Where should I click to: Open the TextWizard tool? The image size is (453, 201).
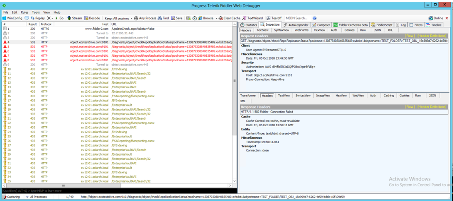[x=253, y=18]
